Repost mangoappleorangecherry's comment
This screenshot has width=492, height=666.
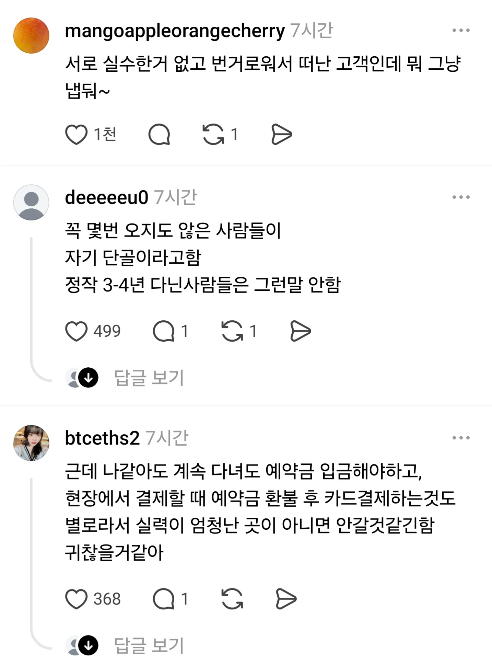213,134
